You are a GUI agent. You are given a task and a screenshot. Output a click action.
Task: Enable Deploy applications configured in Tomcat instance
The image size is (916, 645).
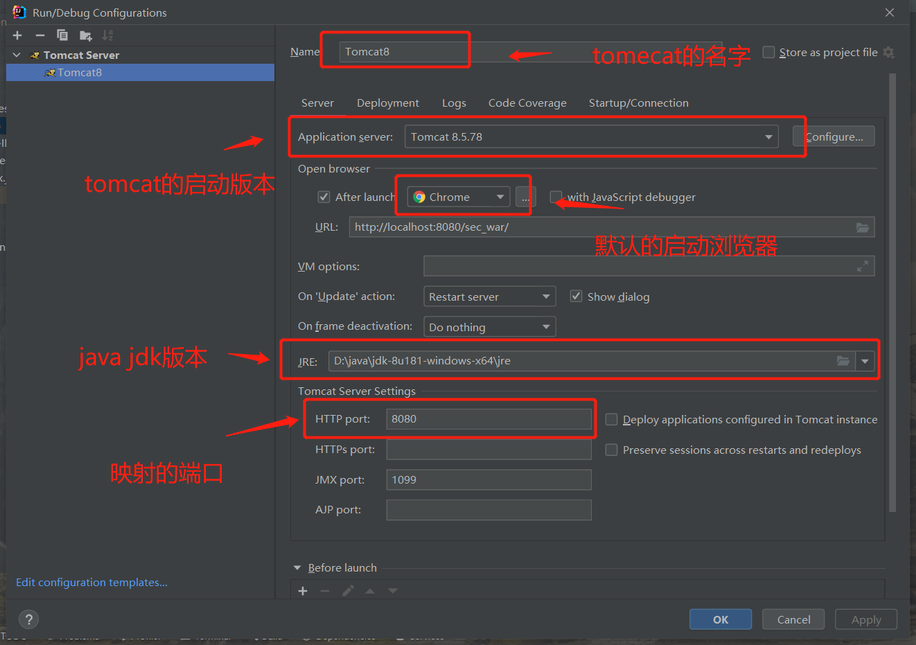tap(611, 419)
